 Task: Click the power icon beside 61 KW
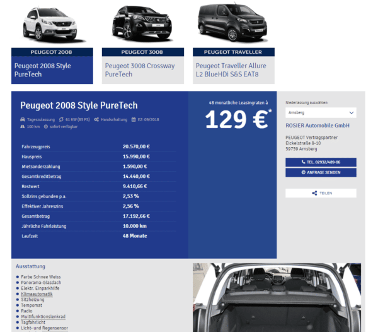point(61,119)
